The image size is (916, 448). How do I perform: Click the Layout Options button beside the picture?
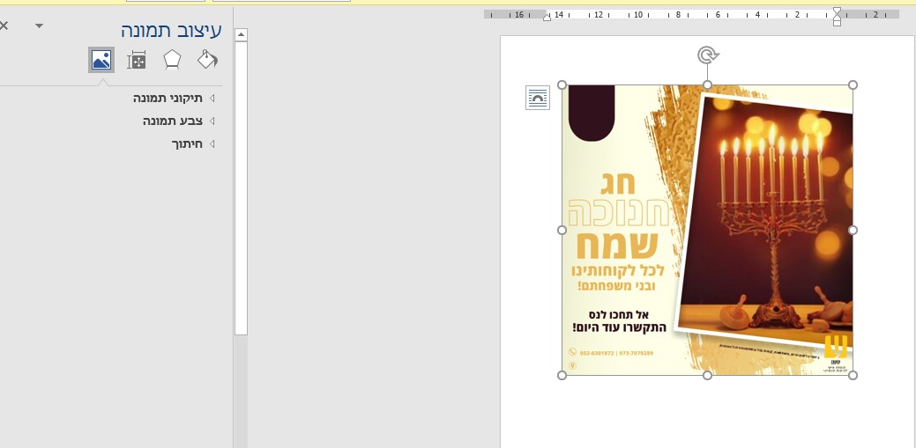(538, 98)
